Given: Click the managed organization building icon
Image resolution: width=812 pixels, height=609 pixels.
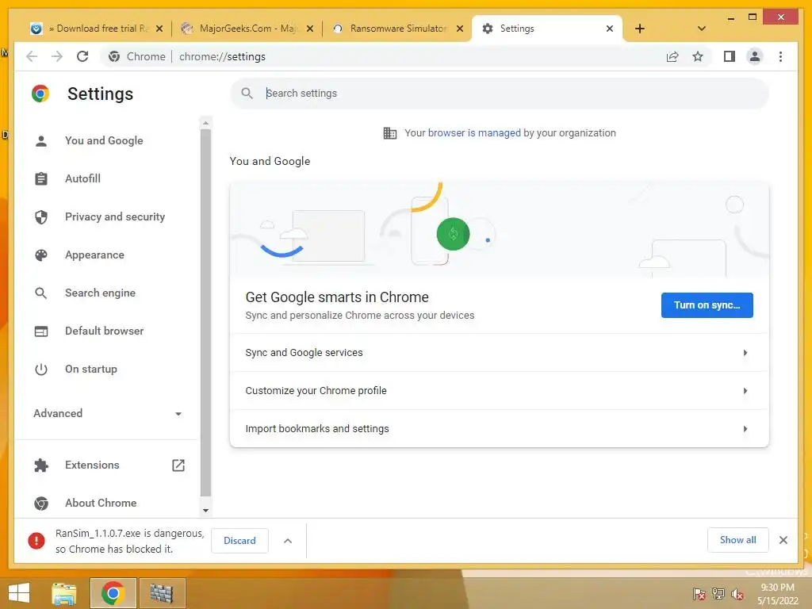Looking at the screenshot, I should 390,133.
